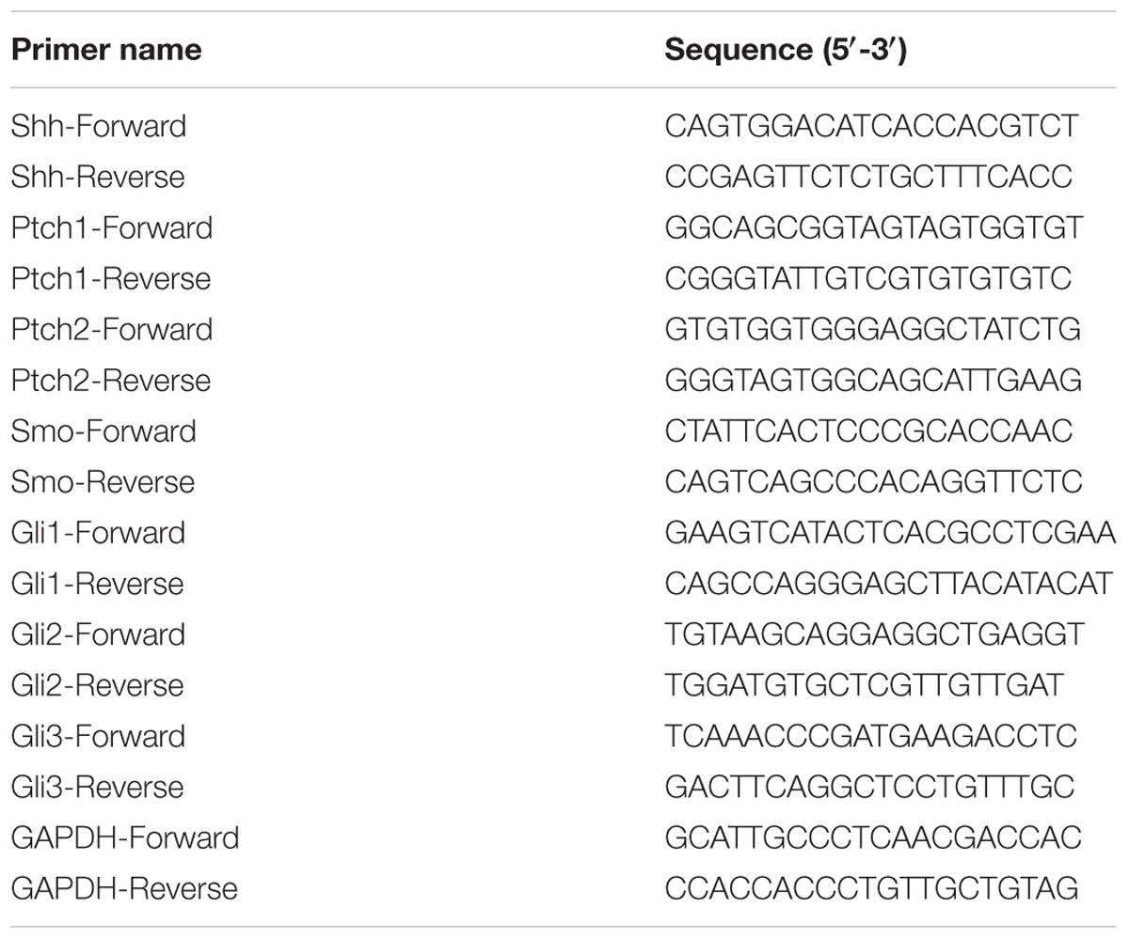The width and height of the screenshot is (1129, 939).
Task: Select sequence GAAGTCATACTCACGCCTCGAA
Action: [890, 532]
